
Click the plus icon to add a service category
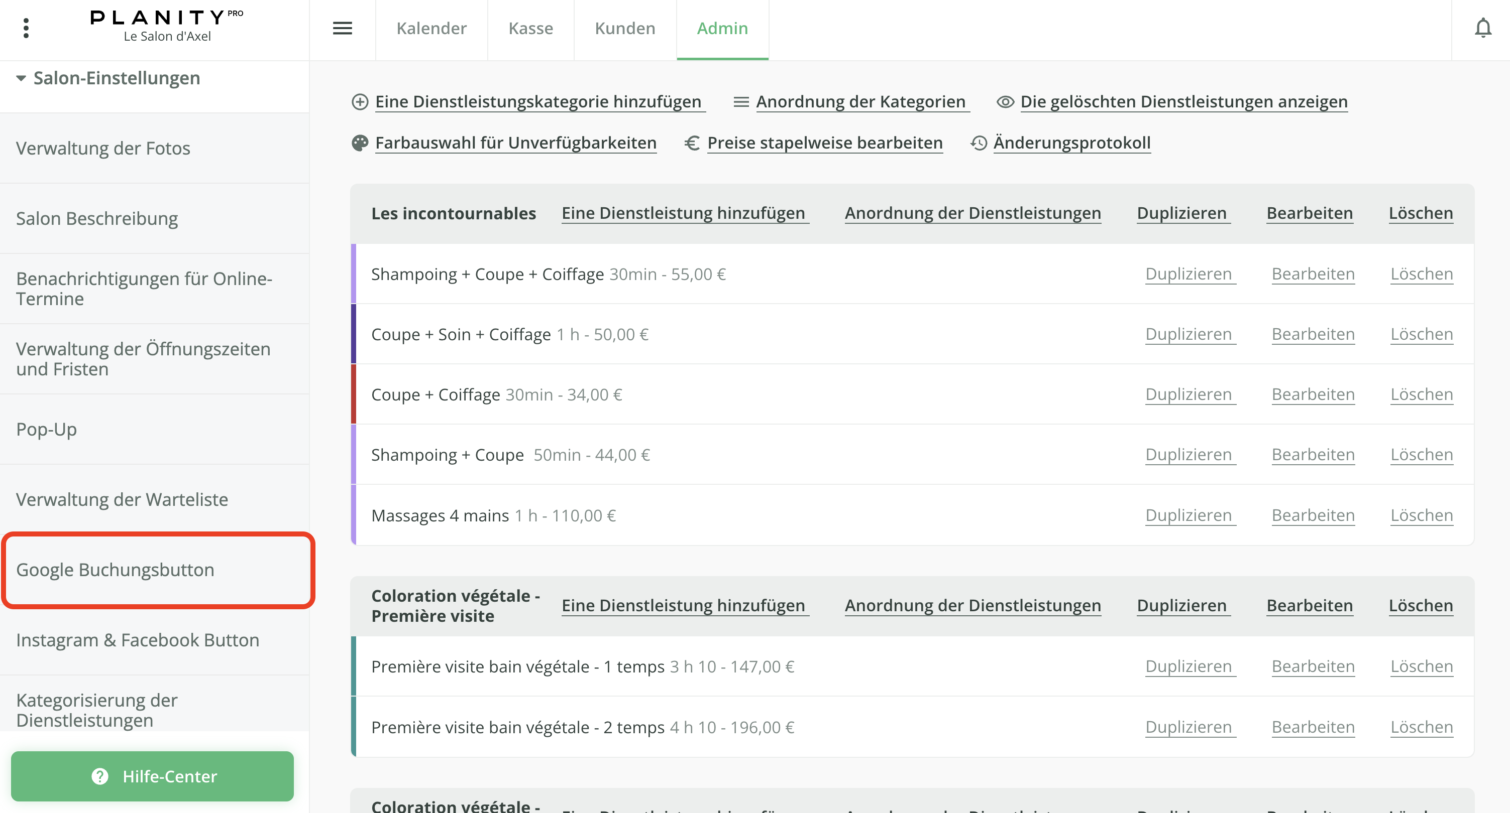[360, 101]
